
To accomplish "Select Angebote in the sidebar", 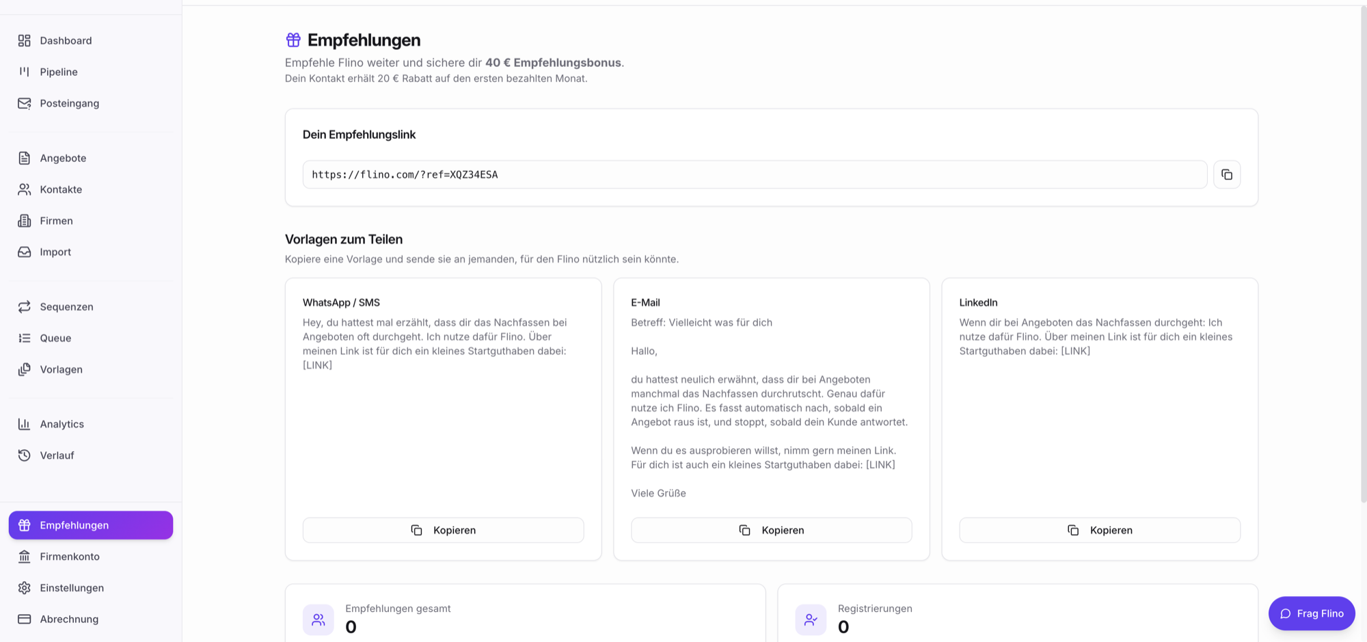I will pyautogui.click(x=91, y=158).
